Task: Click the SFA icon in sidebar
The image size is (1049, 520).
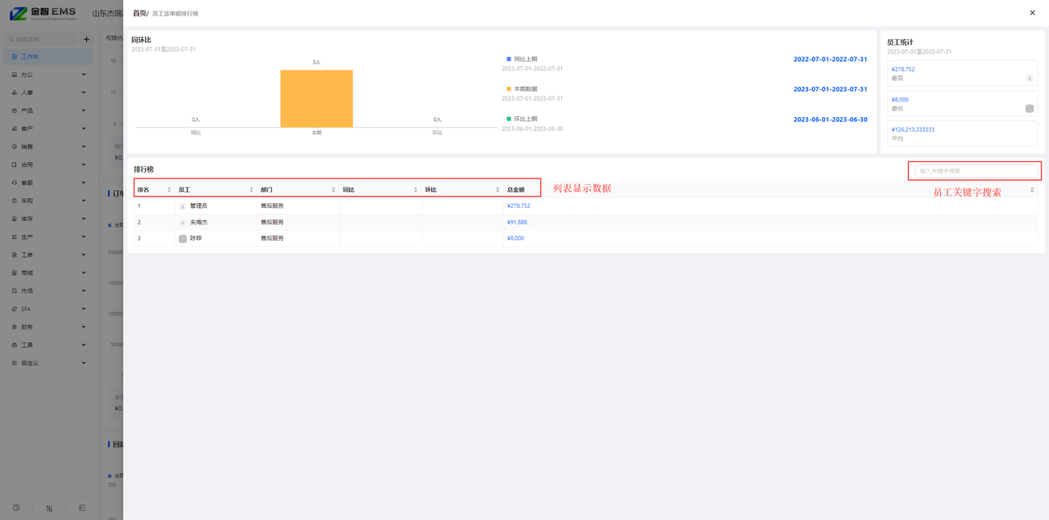Action: (15, 309)
